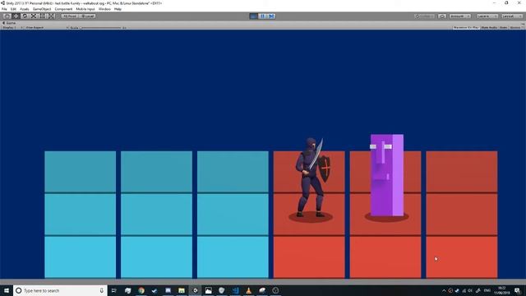Viewport: 526px width, 296px height.
Task: Open the GameObject menu
Action: [42, 9]
